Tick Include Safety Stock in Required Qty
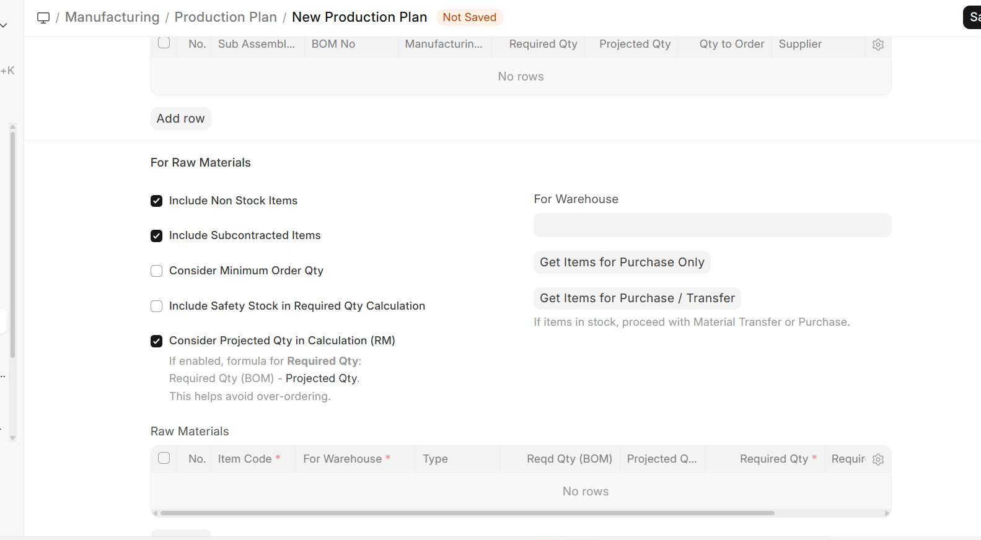 point(157,307)
